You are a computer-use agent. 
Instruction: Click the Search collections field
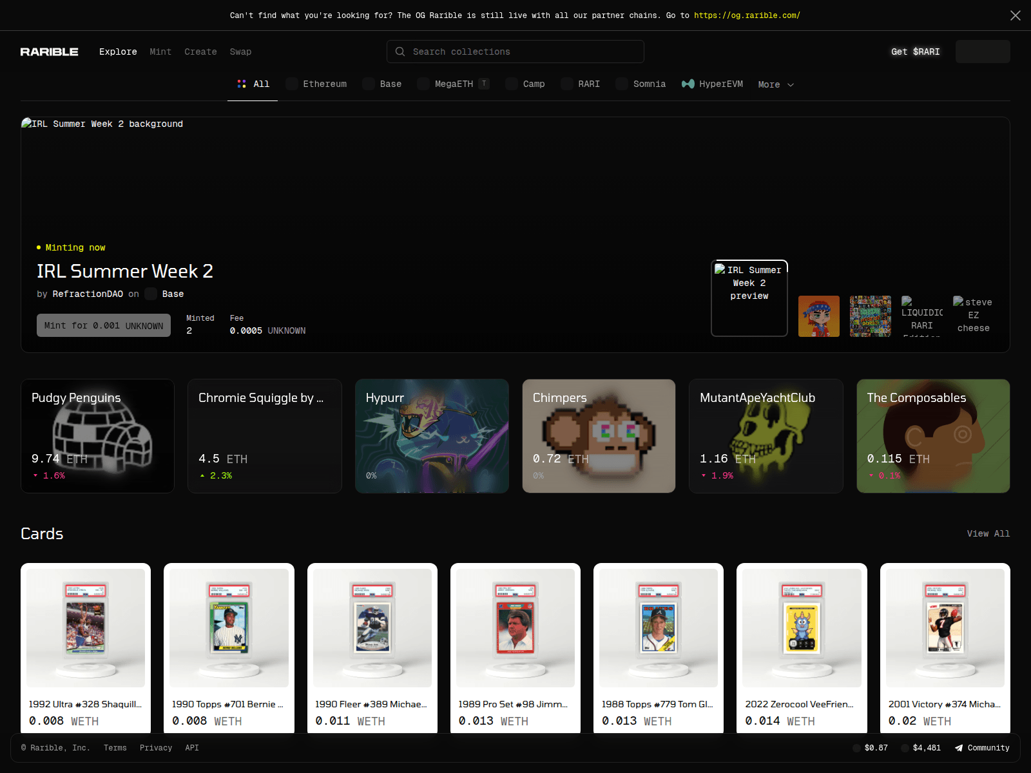pos(515,52)
